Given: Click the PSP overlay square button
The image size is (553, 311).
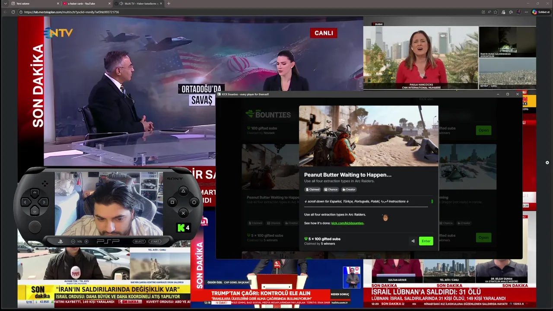Looking at the screenshot, I should 172,202.
